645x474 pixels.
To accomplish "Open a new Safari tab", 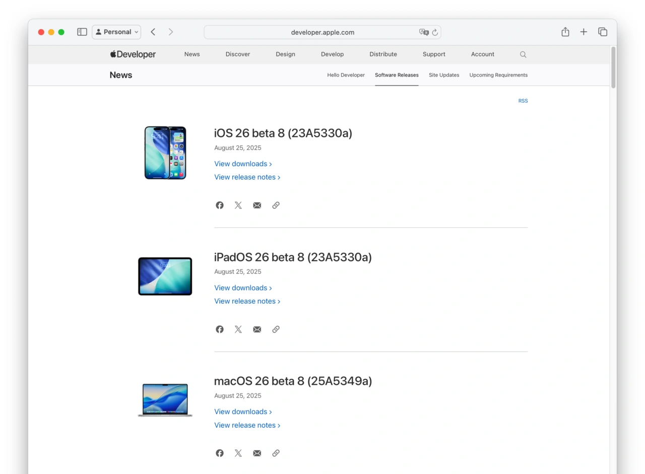I will [x=584, y=32].
